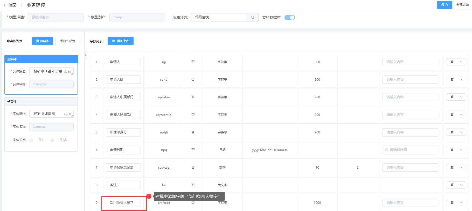Open the dropdown chevron for sqrssbm row
The height and width of the screenshot is (211, 472).
click(461, 97)
